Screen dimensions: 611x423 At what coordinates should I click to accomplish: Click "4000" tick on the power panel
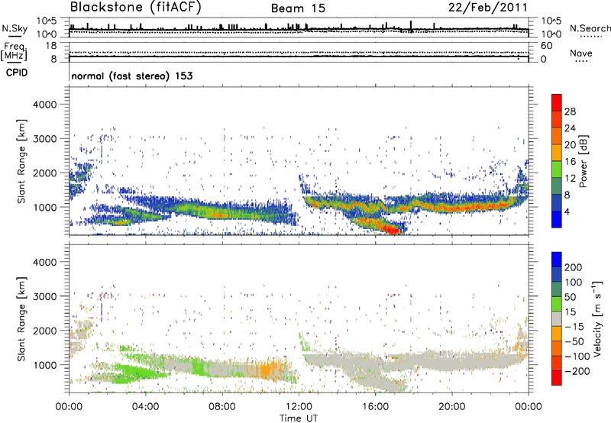(45, 105)
